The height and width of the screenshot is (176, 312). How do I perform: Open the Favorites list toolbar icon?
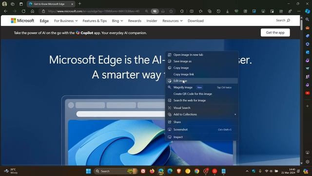pyautogui.click(x=200, y=11)
